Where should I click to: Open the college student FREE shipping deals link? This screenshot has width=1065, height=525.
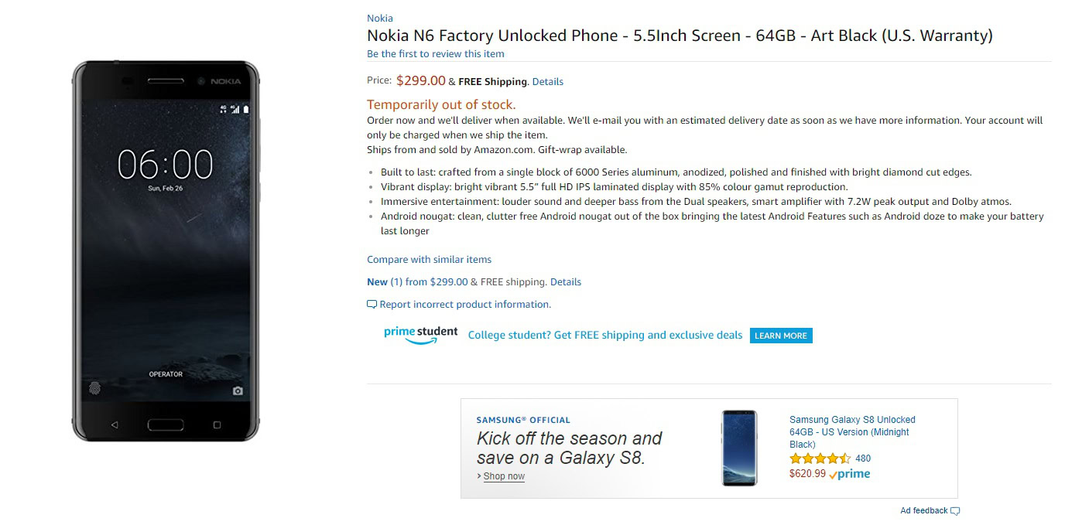pos(604,335)
